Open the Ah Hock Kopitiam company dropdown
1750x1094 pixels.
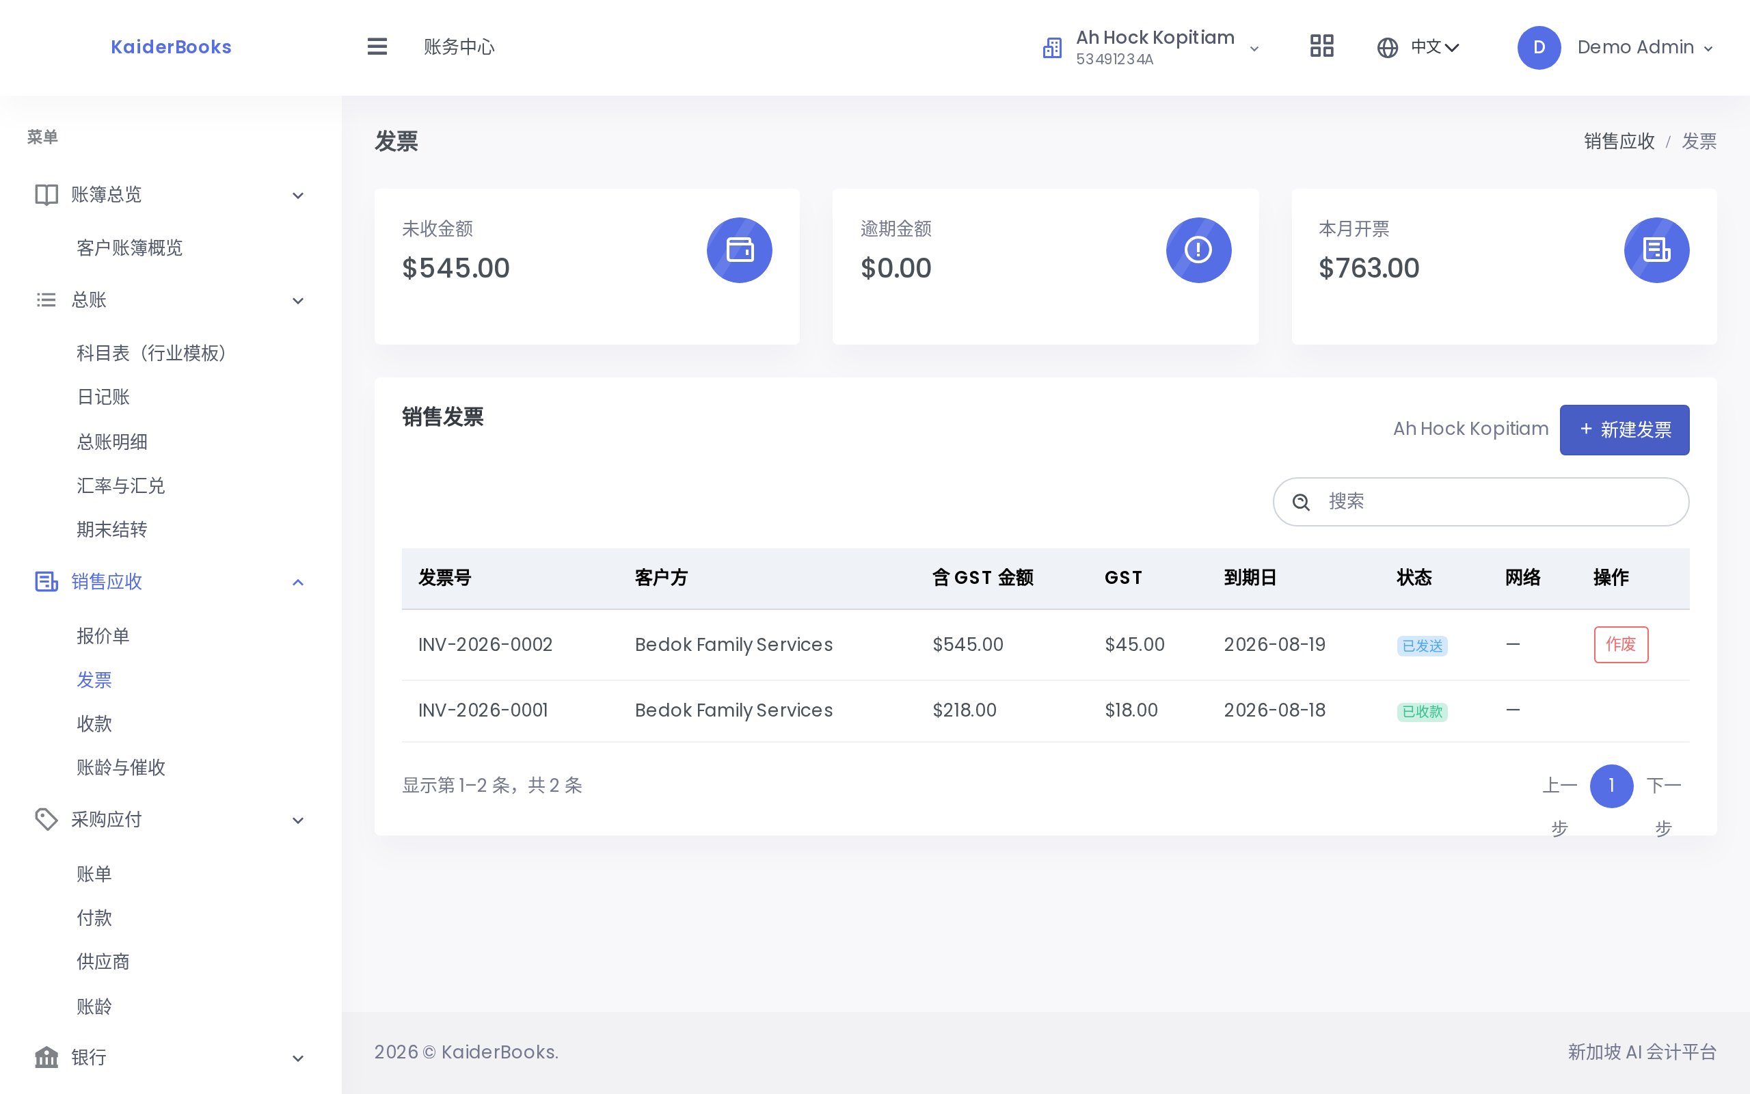pyautogui.click(x=1152, y=48)
